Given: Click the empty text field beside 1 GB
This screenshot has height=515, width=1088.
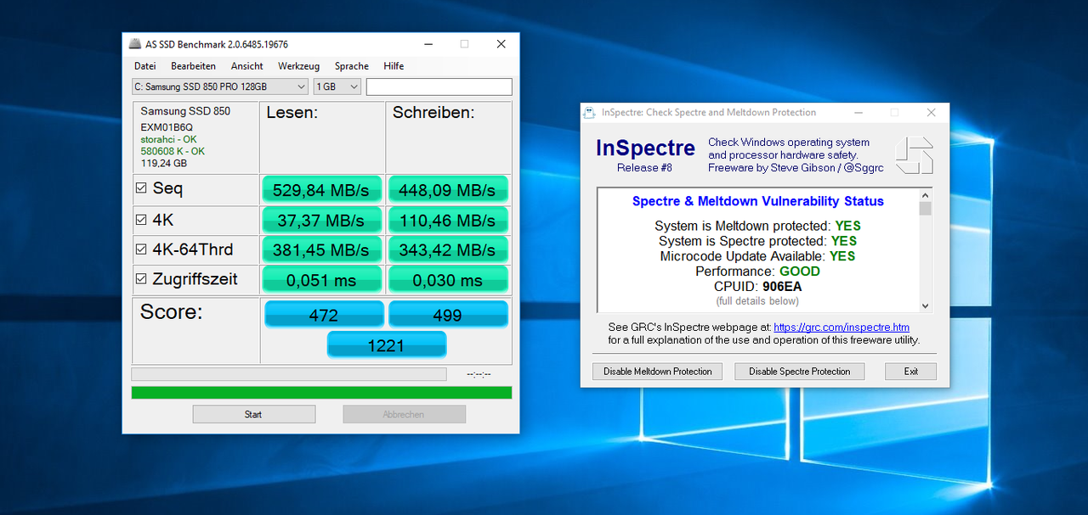Looking at the screenshot, I should (439, 87).
